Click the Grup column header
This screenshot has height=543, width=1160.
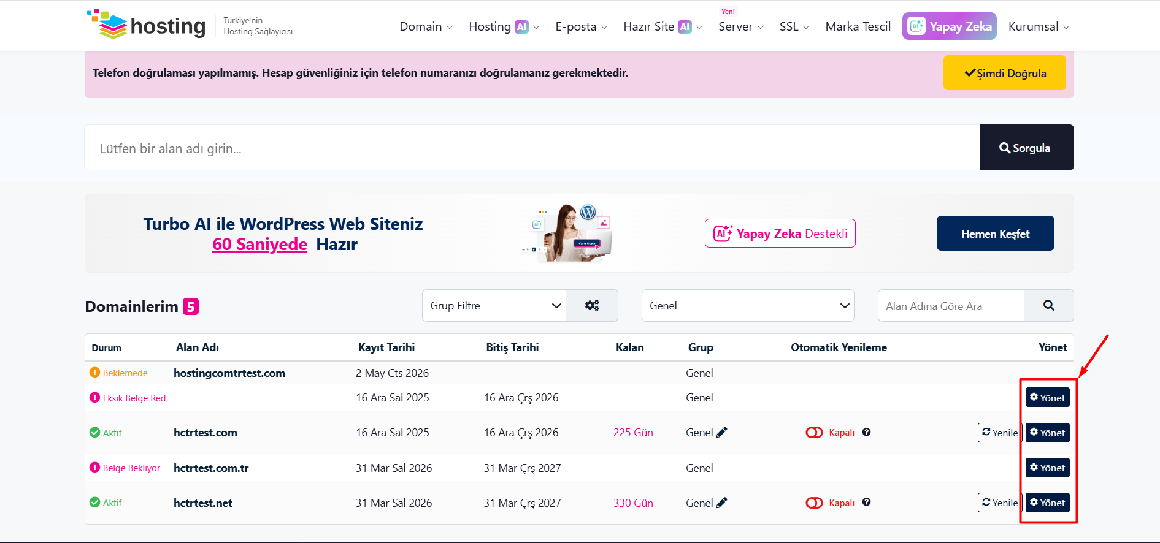(x=701, y=347)
